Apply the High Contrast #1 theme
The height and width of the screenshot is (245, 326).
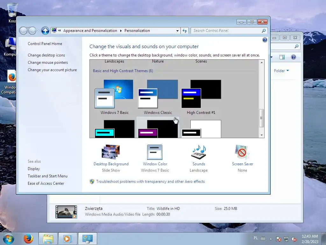pos(201,97)
